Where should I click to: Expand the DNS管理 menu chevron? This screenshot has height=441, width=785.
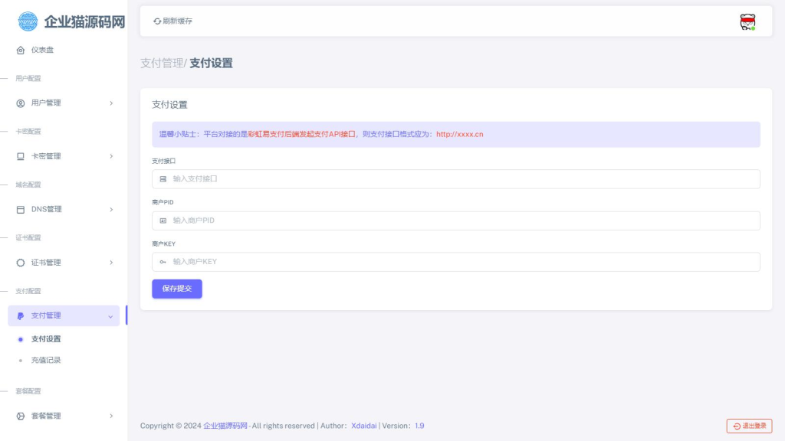(112, 208)
